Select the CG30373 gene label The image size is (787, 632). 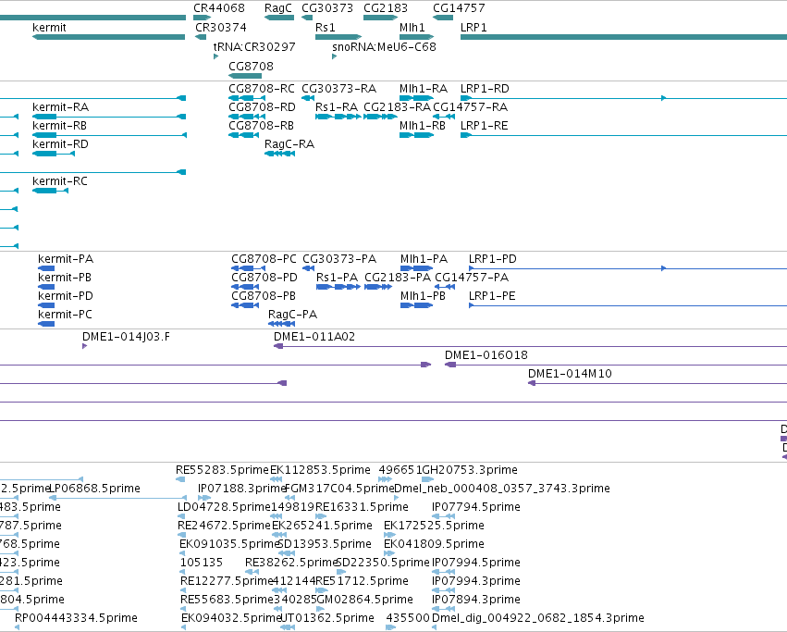[327, 8]
